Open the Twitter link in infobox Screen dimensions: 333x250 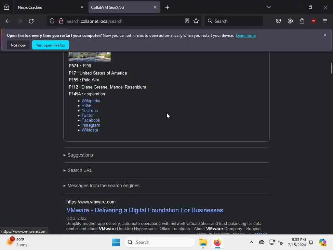(87, 116)
